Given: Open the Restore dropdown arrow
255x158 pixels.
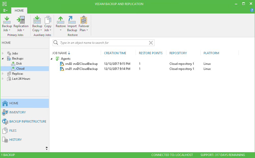Looking at the screenshot, I should click(x=61, y=30).
